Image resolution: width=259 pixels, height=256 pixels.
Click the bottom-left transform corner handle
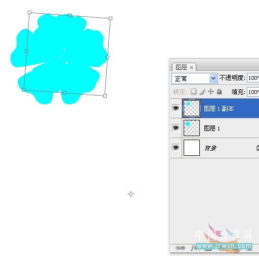[x=24, y=90]
